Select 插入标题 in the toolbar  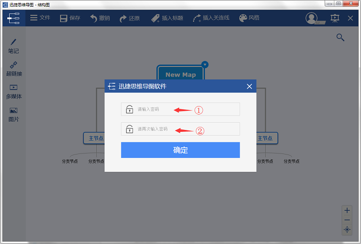(x=167, y=18)
